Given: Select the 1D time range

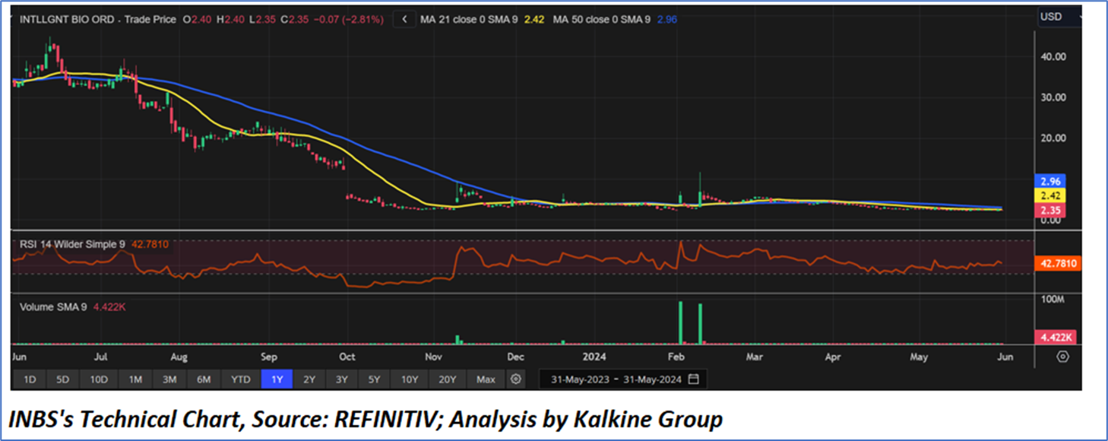Looking at the screenshot, I should (29, 379).
